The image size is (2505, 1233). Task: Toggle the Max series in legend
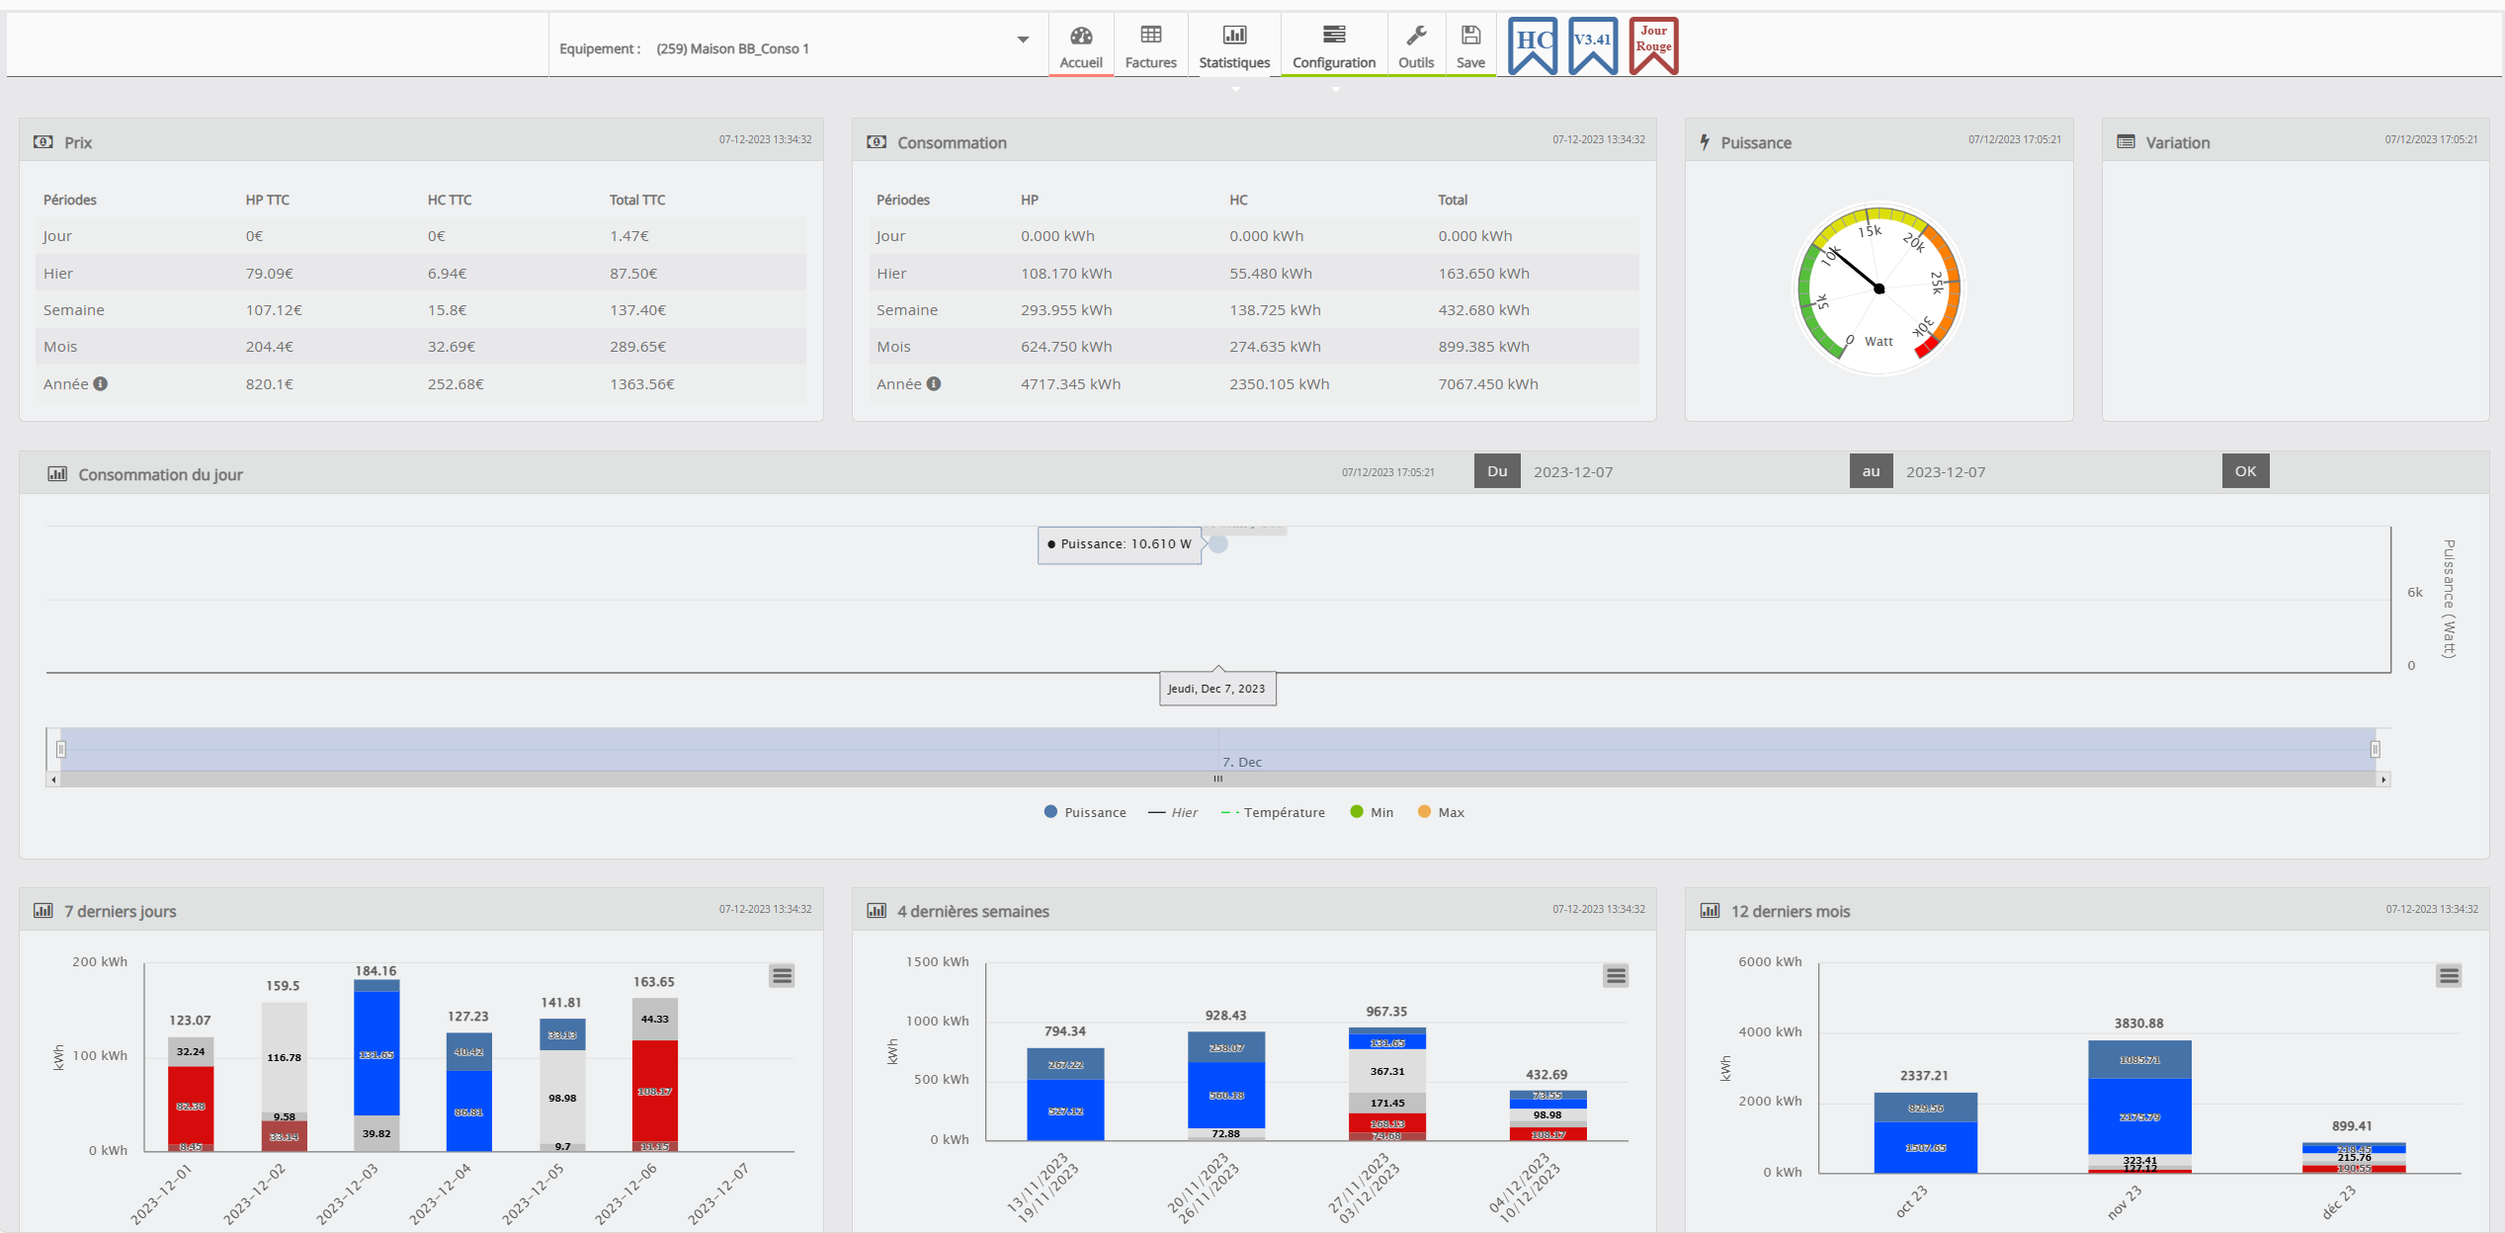point(1442,812)
